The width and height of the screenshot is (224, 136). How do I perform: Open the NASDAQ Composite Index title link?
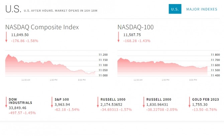pyautogui.click(x=42, y=27)
